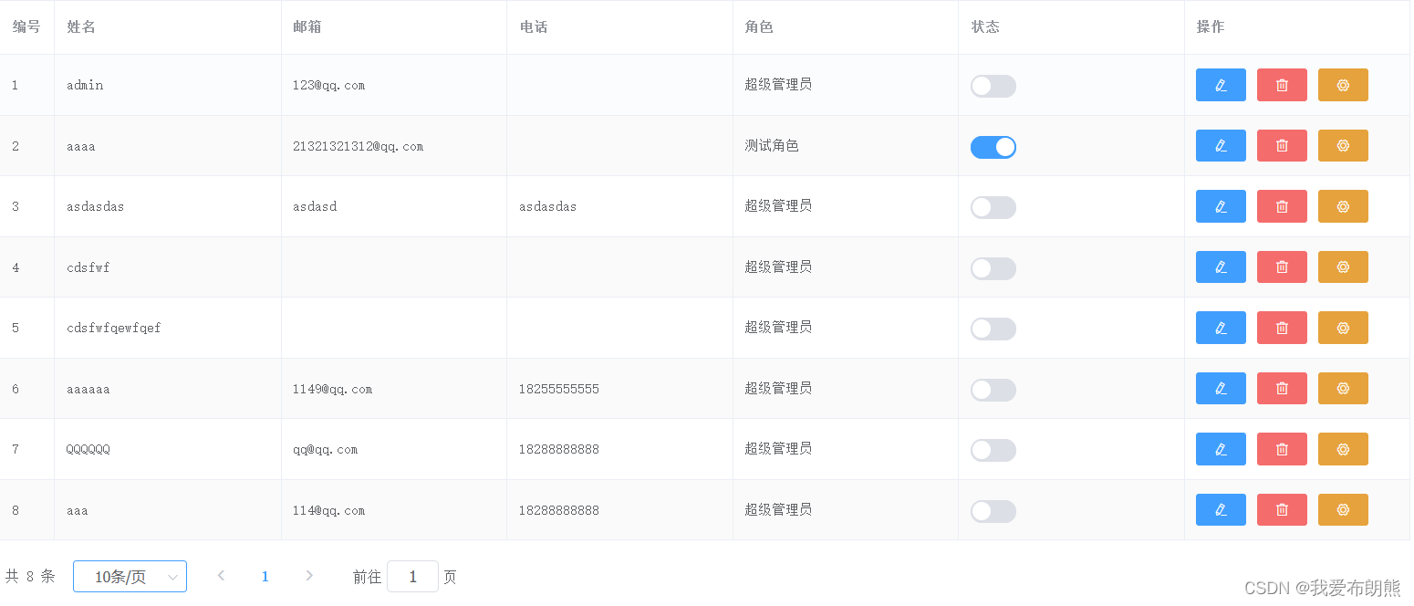Open the 10条/页 page size dropdown
Viewport: 1414px width, 606px height.
tap(130, 577)
